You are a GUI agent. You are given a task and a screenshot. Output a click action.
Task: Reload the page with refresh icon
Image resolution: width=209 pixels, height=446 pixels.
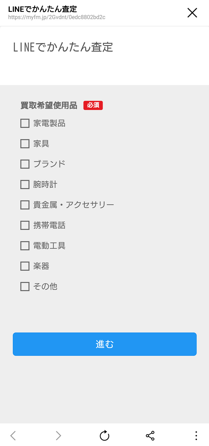[x=104, y=436]
